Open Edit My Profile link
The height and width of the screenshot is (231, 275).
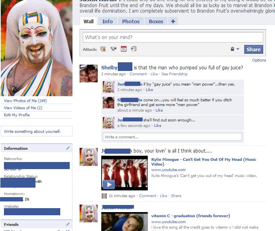[x=17, y=115]
